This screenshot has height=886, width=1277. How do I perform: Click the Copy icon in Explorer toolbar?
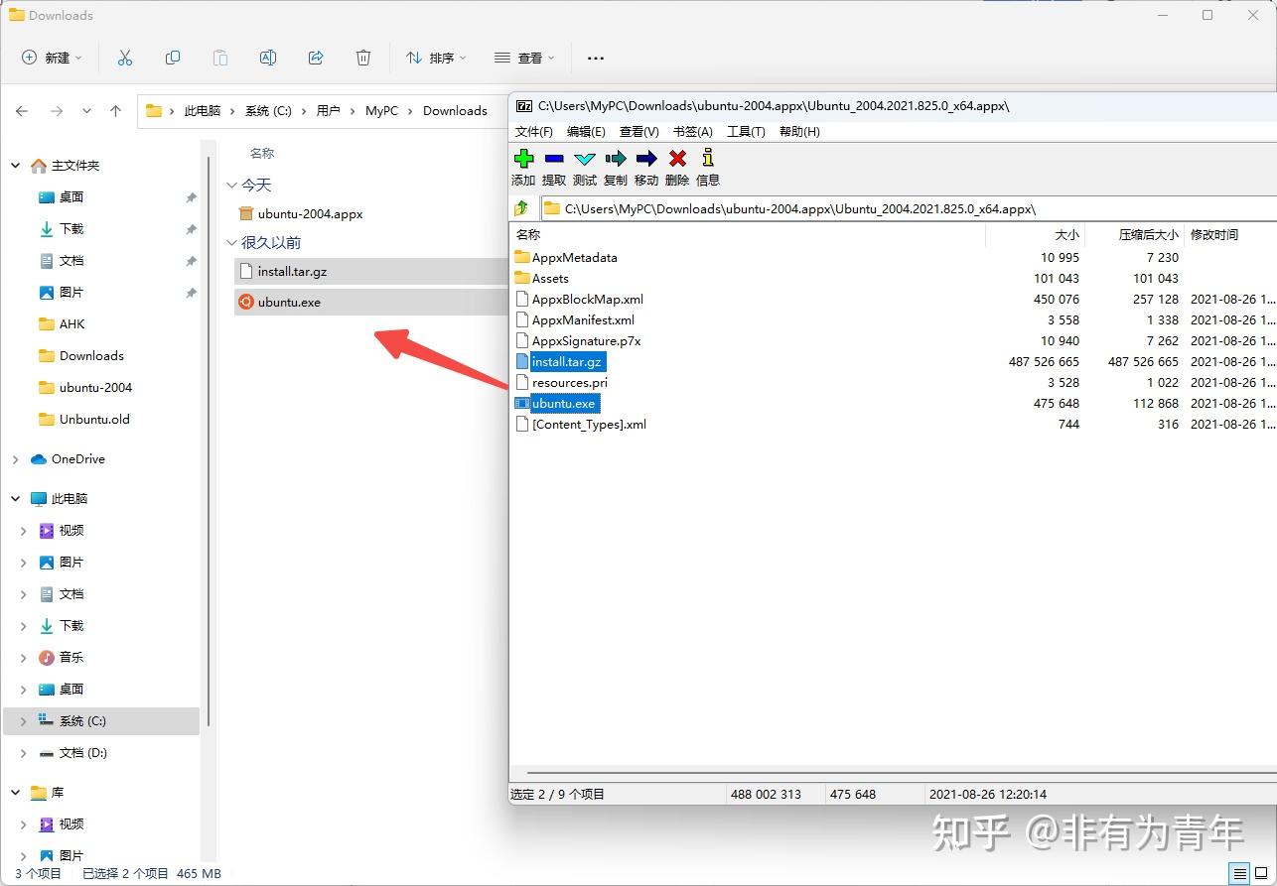(x=173, y=58)
